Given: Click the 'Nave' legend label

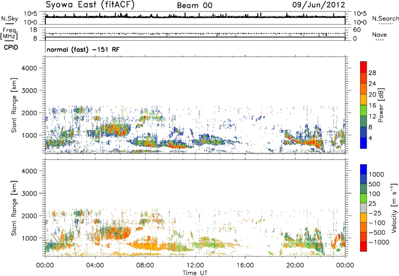Looking at the screenshot, I should pos(380,34).
